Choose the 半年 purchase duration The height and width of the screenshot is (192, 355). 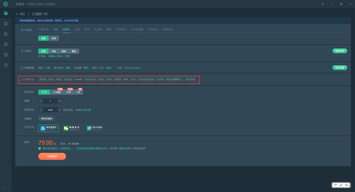pyautogui.click(x=69, y=92)
